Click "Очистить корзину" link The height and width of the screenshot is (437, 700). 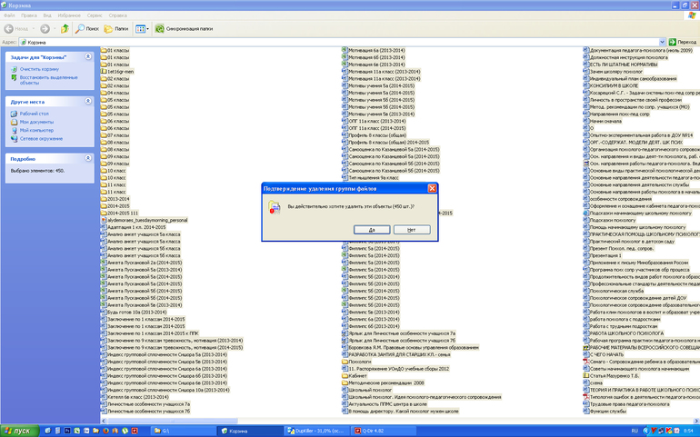point(40,69)
